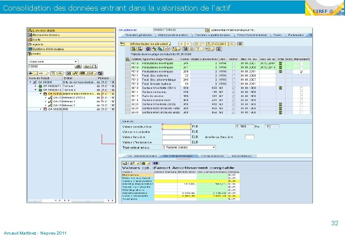Screen dimensions: 345x239
Task: Click the Valeur construction input field
Action: 176,127
